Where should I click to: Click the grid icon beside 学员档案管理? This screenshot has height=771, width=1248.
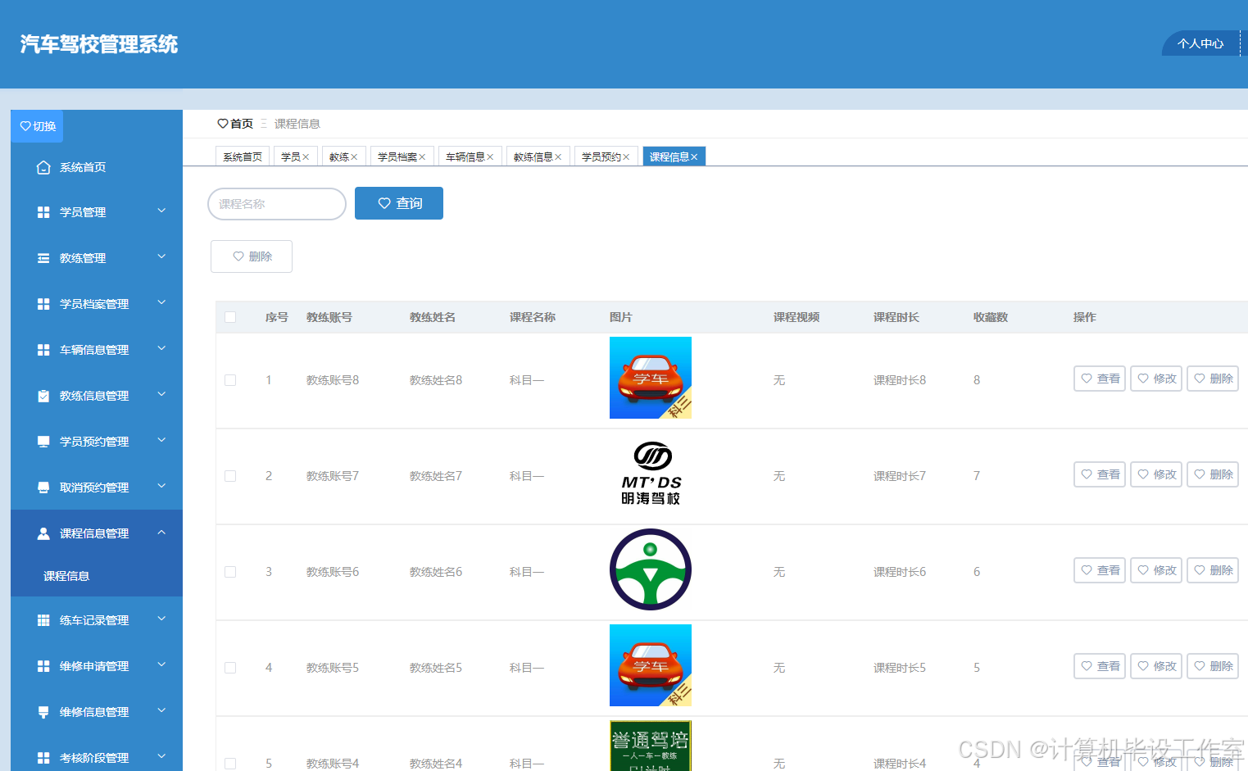pos(43,304)
